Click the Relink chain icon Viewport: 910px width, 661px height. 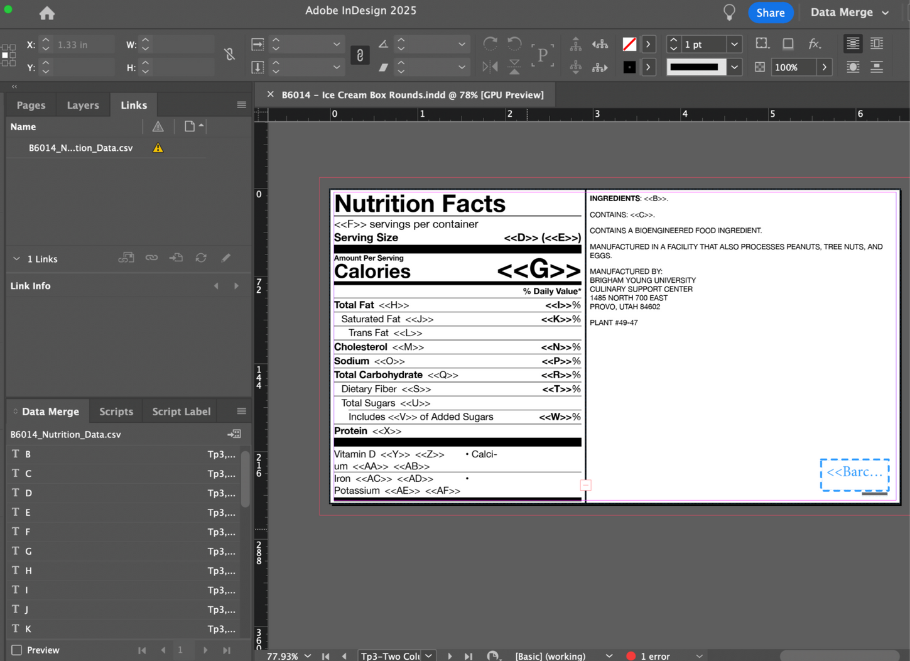[151, 258]
